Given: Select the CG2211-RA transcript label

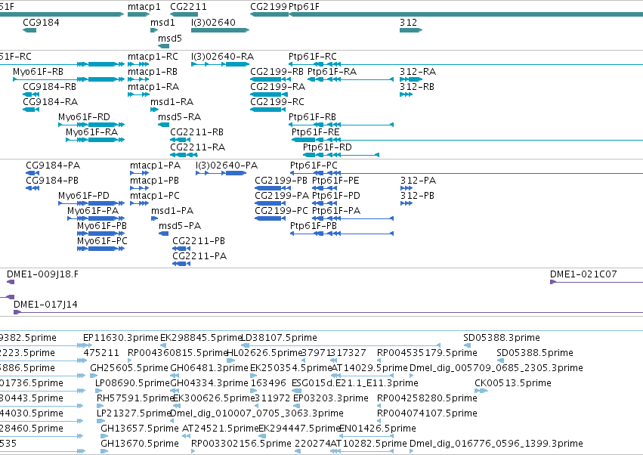Looking at the screenshot, I should pyautogui.click(x=198, y=147).
